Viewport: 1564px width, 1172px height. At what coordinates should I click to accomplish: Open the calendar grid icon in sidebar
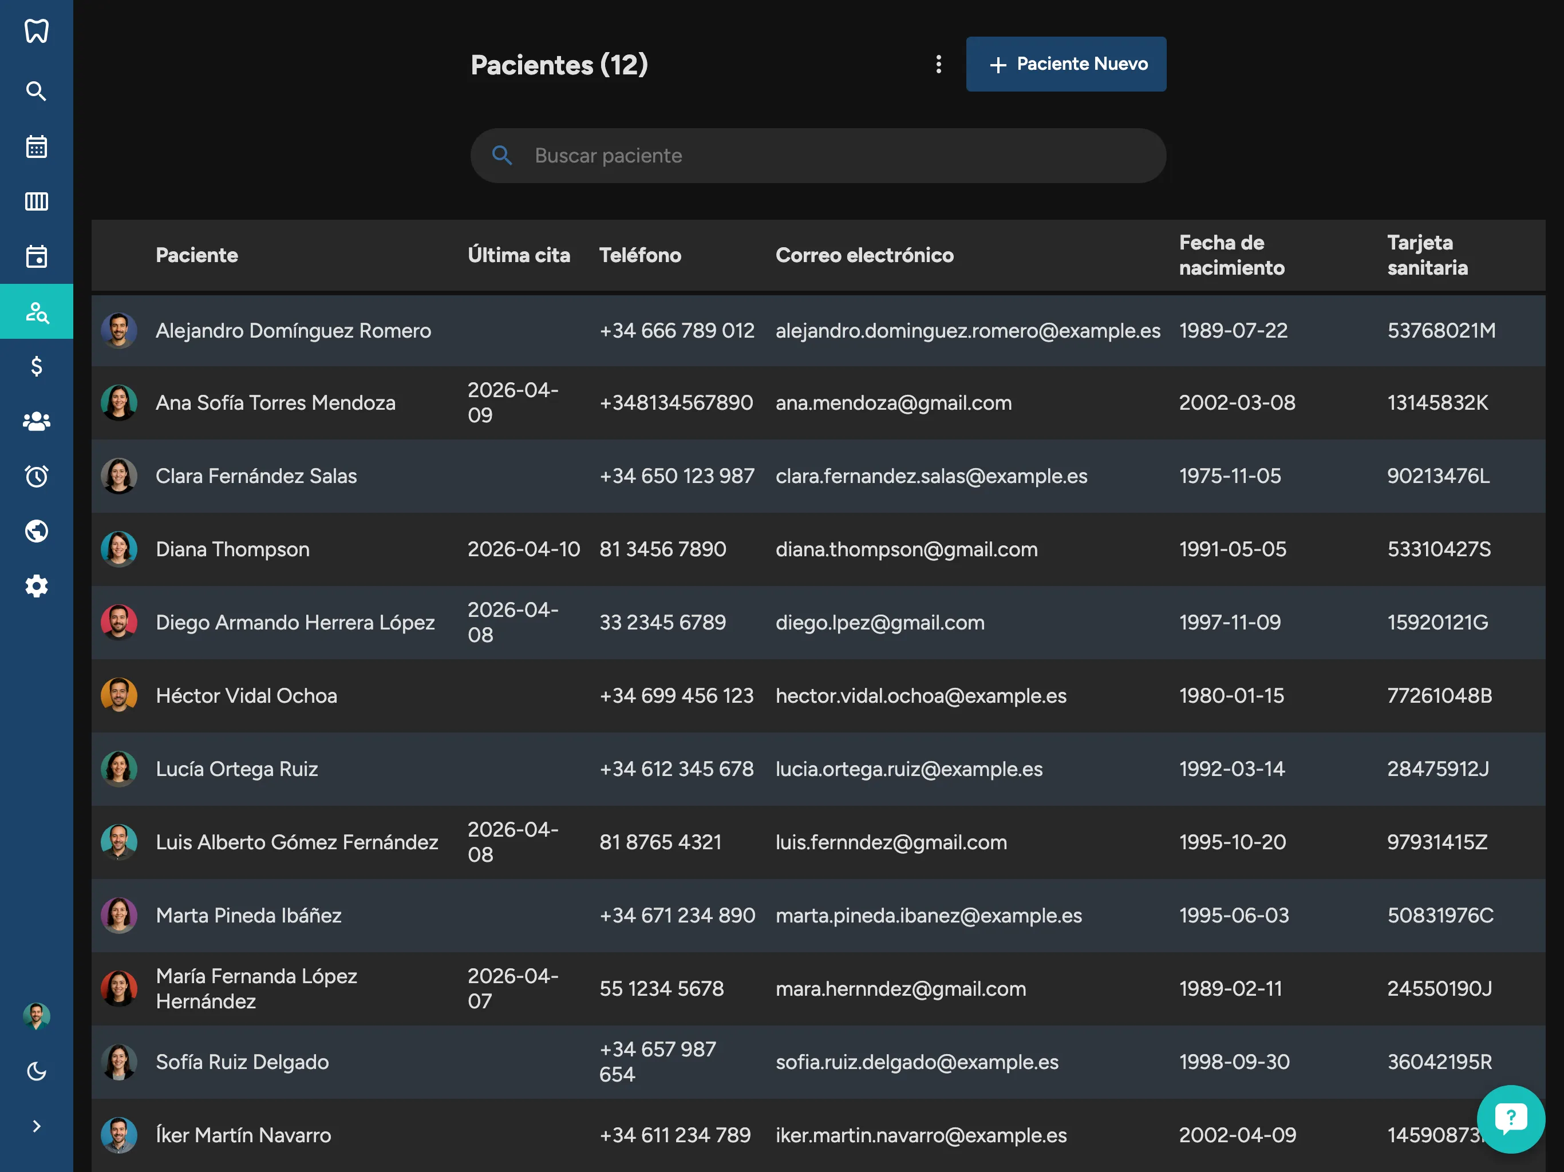pos(36,146)
